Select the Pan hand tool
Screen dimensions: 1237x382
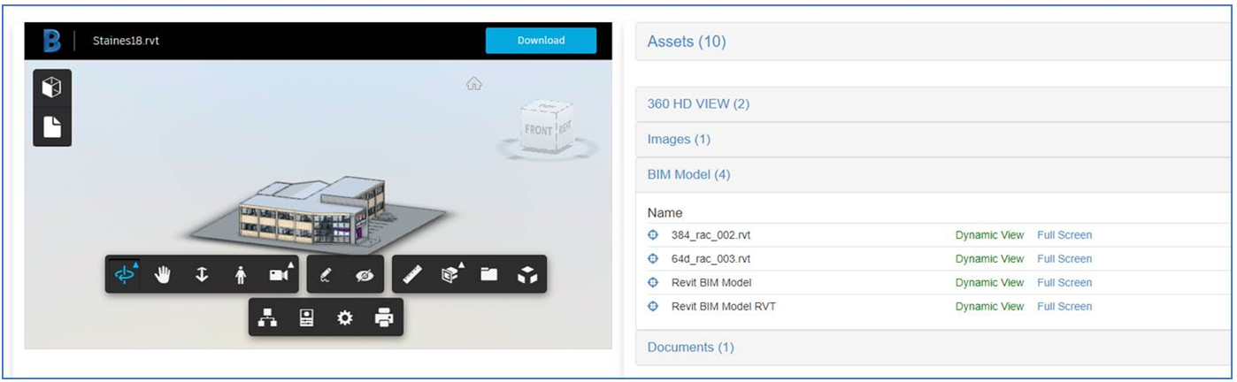(163, 275)
